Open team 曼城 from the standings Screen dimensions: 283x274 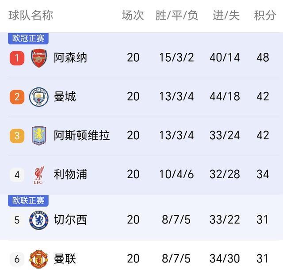pos(65,97)
